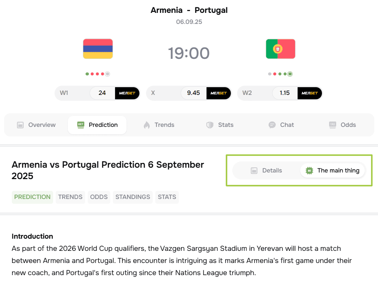
Task: Click the Portugal flag icon
Action: [x=280, y=49]
